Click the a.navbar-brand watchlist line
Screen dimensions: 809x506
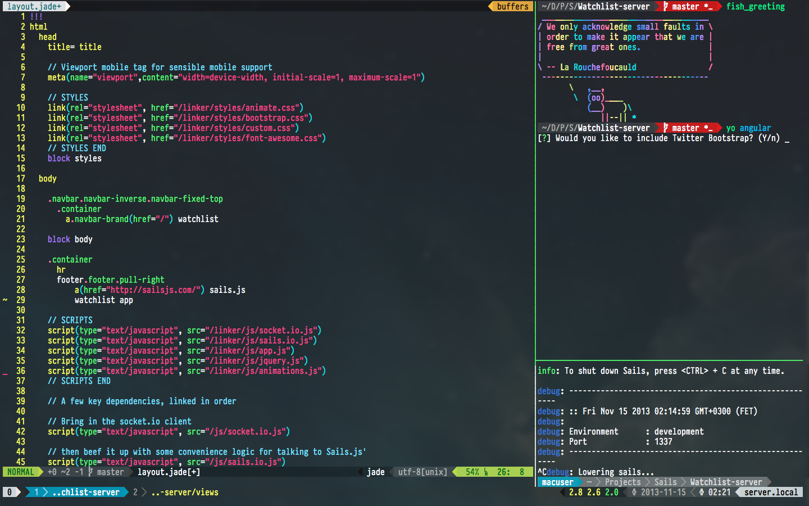coord(142,219)
